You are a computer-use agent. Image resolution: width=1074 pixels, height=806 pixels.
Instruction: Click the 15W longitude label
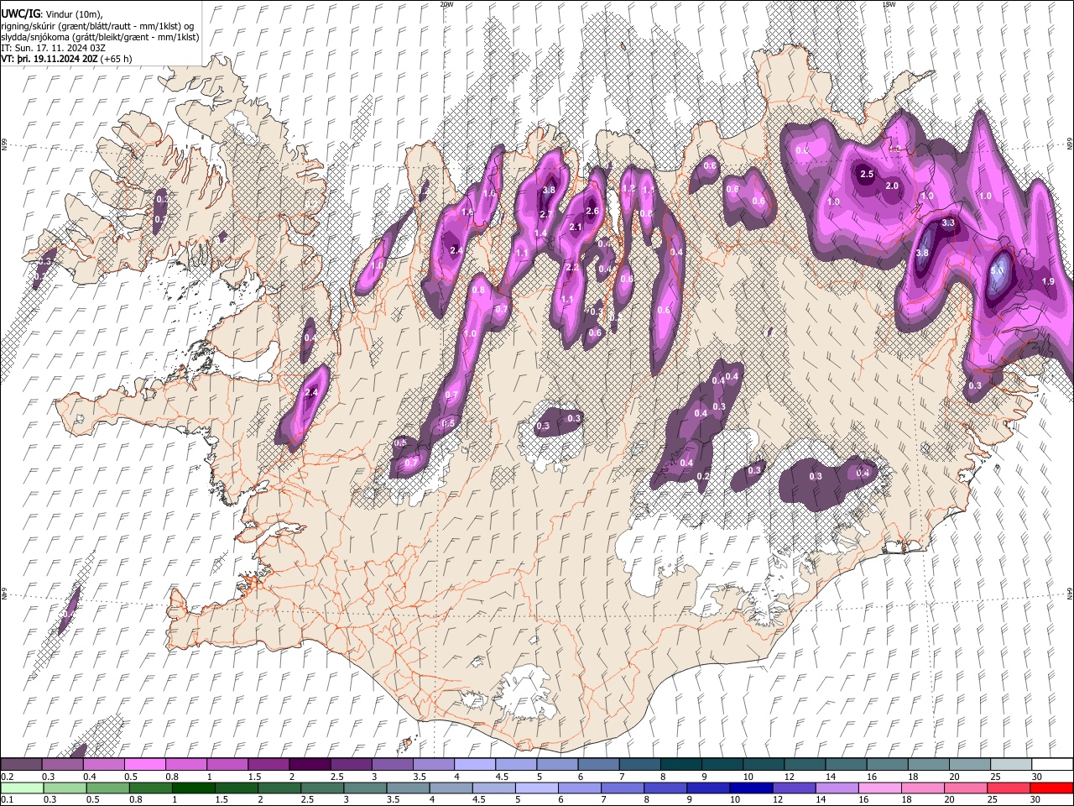coord(889,4)
